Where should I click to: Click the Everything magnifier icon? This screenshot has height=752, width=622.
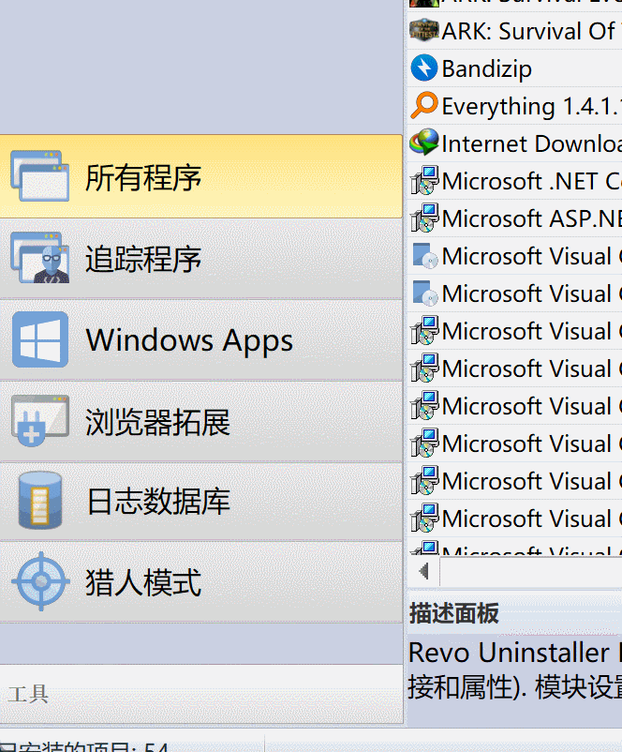point(424,105)
